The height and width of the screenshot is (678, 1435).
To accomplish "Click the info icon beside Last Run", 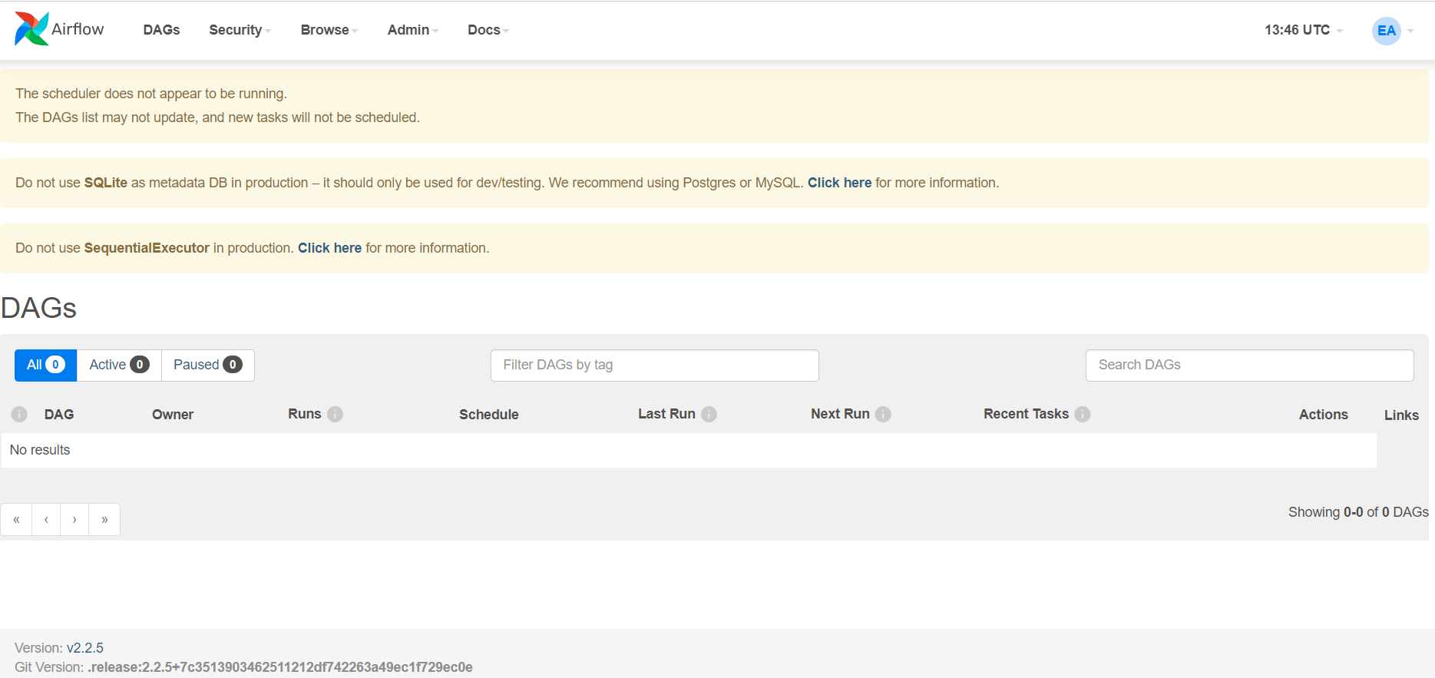I will [709, 414].
